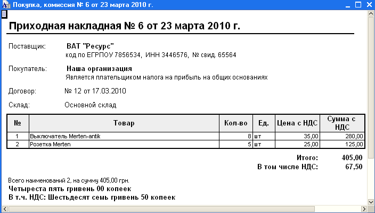Click the № column header

click(18, 123)
